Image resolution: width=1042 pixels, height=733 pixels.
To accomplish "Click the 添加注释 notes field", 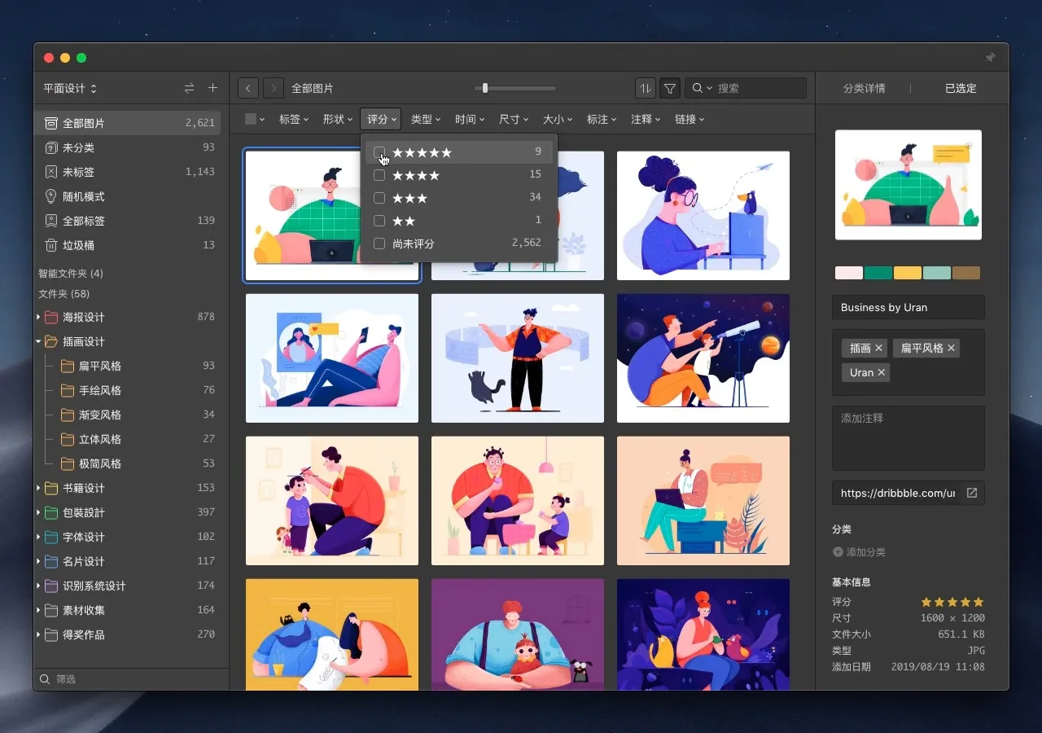I will pos(908,438).
